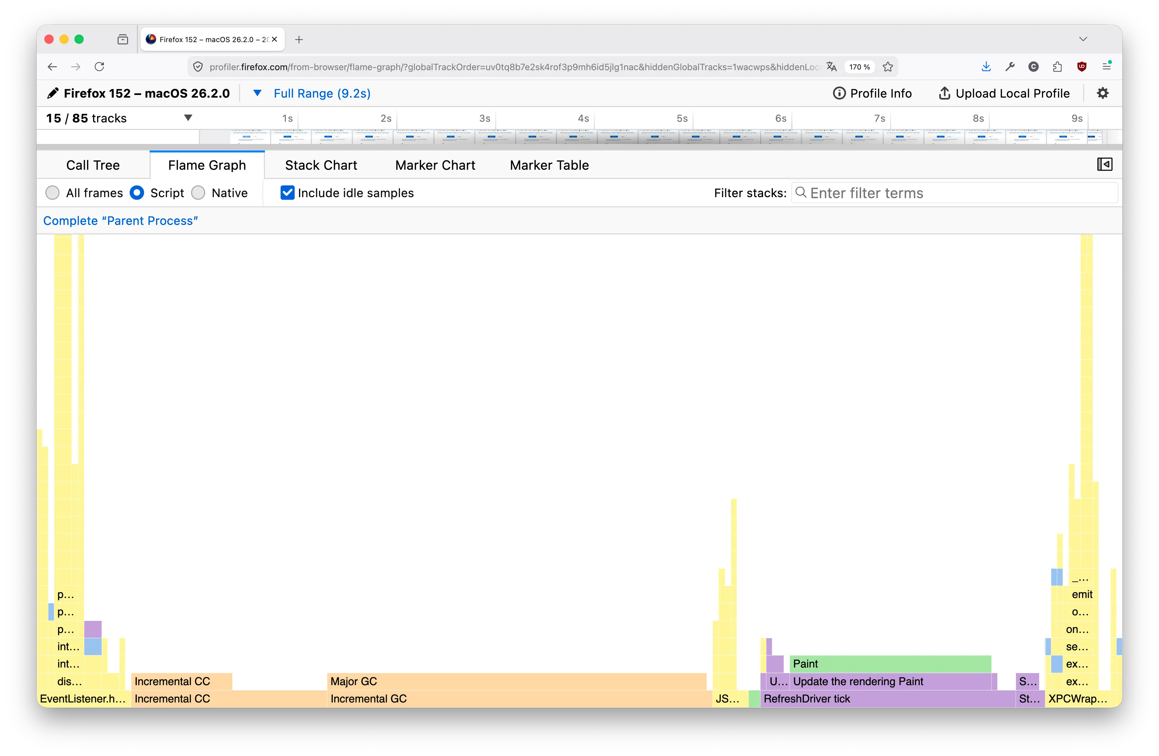This screenshot has width=1159, height=756.
Task: Open the 15 / 85 tracks dropdown
Action: (119, 118)
